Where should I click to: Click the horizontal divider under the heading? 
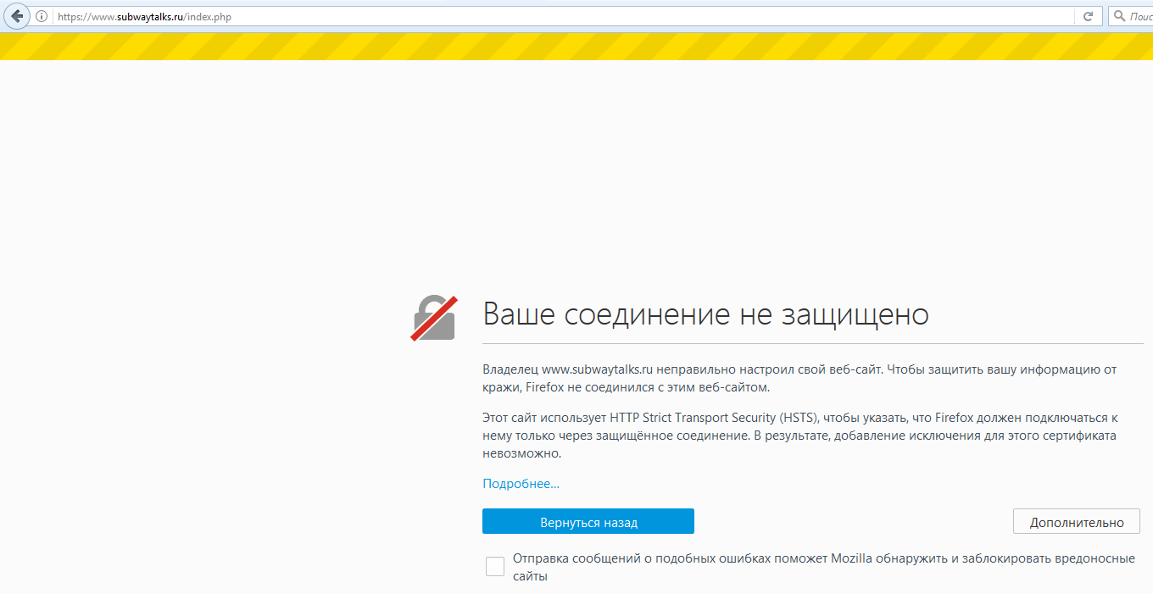pos(812,344)
